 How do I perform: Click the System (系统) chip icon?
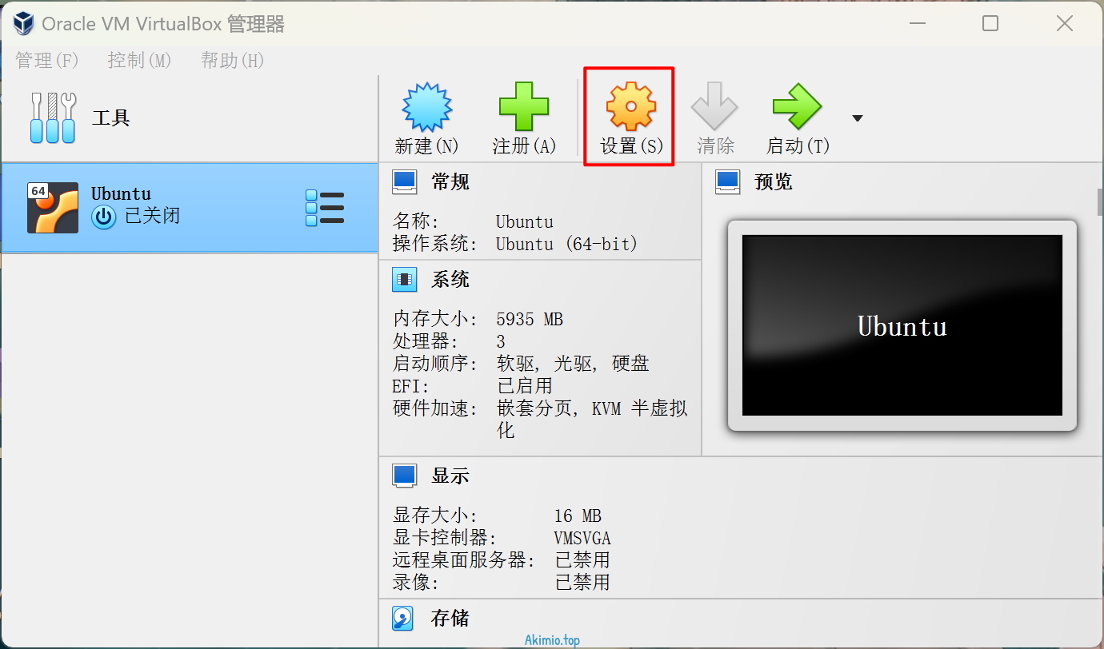point(404,280)
